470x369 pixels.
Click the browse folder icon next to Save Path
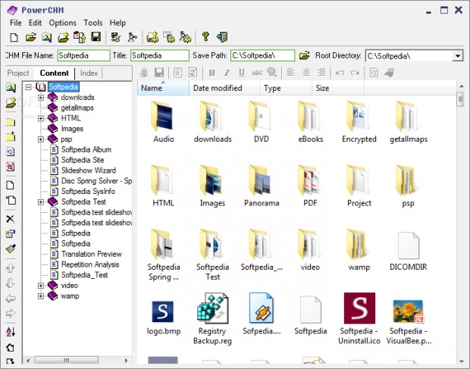click(x=304, y=55)
